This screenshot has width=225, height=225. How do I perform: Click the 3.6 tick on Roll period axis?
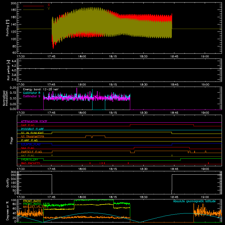[14, 79]
